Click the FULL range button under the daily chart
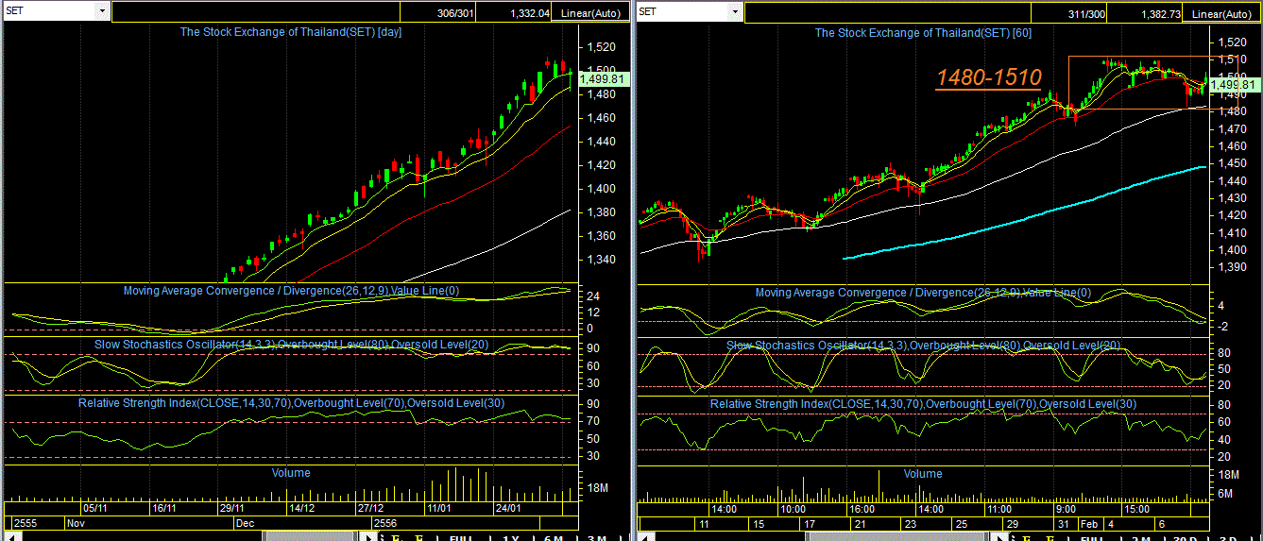Image resolution: width=1263 pixels, height=541 pixels. tap(462, 538)
